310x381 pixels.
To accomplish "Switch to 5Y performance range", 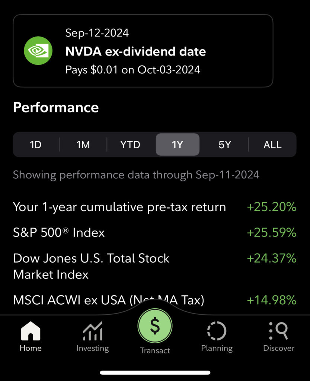I will [x=224, y=145].
